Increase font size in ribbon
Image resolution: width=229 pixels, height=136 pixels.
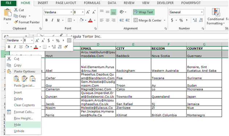[x=88, y=12]
